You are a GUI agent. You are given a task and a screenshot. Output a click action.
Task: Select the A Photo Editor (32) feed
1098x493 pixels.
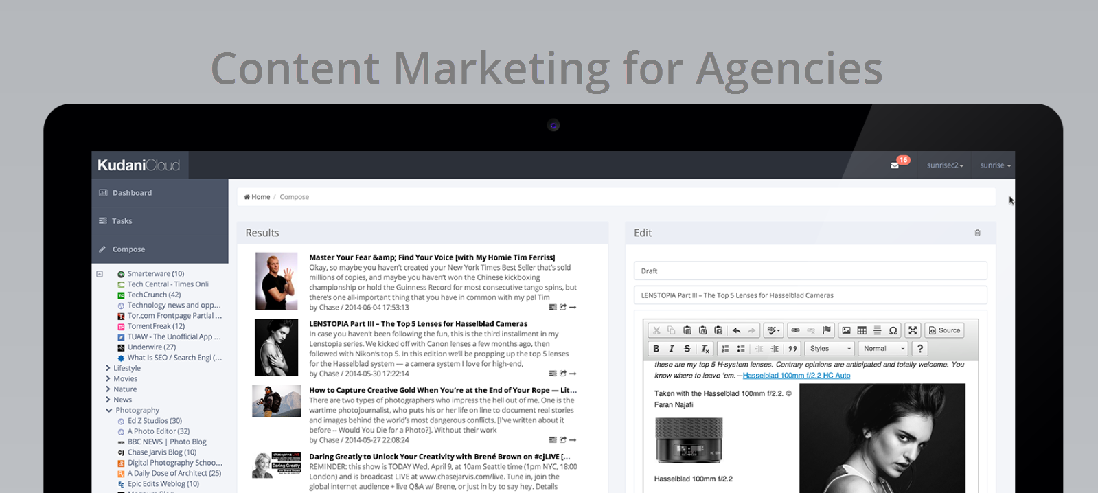[159, 431]
